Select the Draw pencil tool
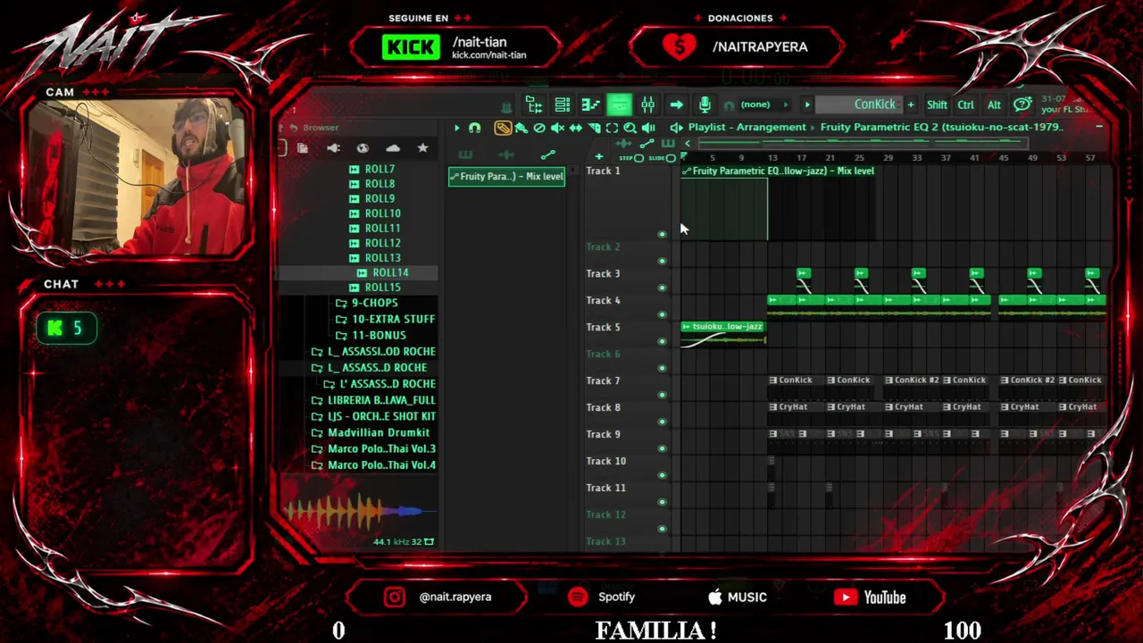Image resolution: width=1143 pixels, height=643 pixels. (x=503, y=128)
